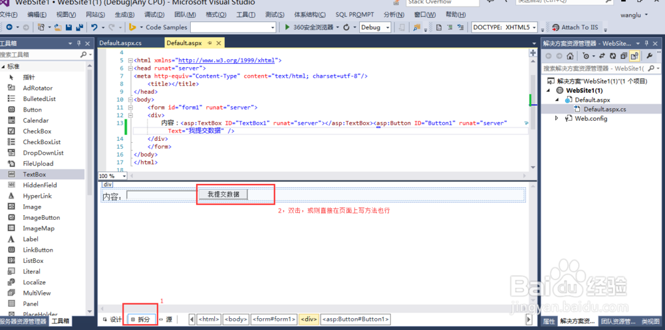Image resolution: width=665 pixels, height=330 pixels.
Task: Click the Open File folder icon
Action: click(x=58, y=27)
